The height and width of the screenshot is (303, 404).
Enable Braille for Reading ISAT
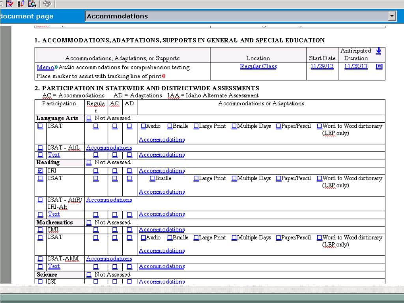coord(153,179)
